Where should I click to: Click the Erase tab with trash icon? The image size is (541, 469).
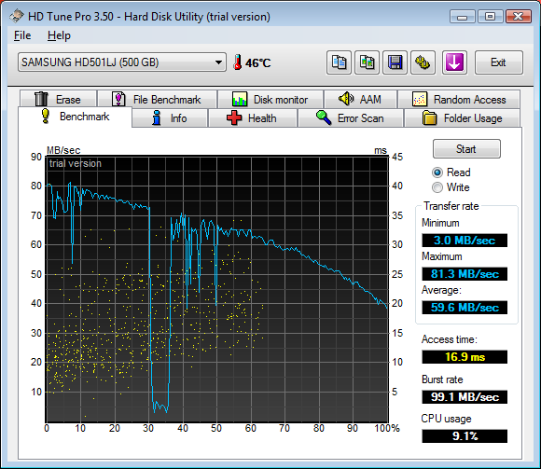click(59, 100)
